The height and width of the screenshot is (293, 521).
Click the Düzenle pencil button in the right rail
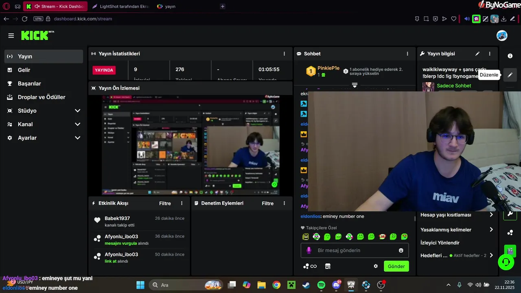(510, 75)
